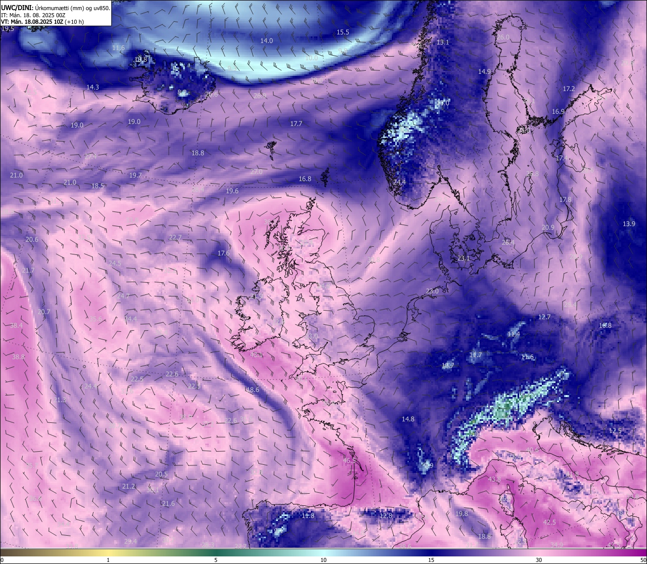Click the map value 17.7

pos(296,123)
